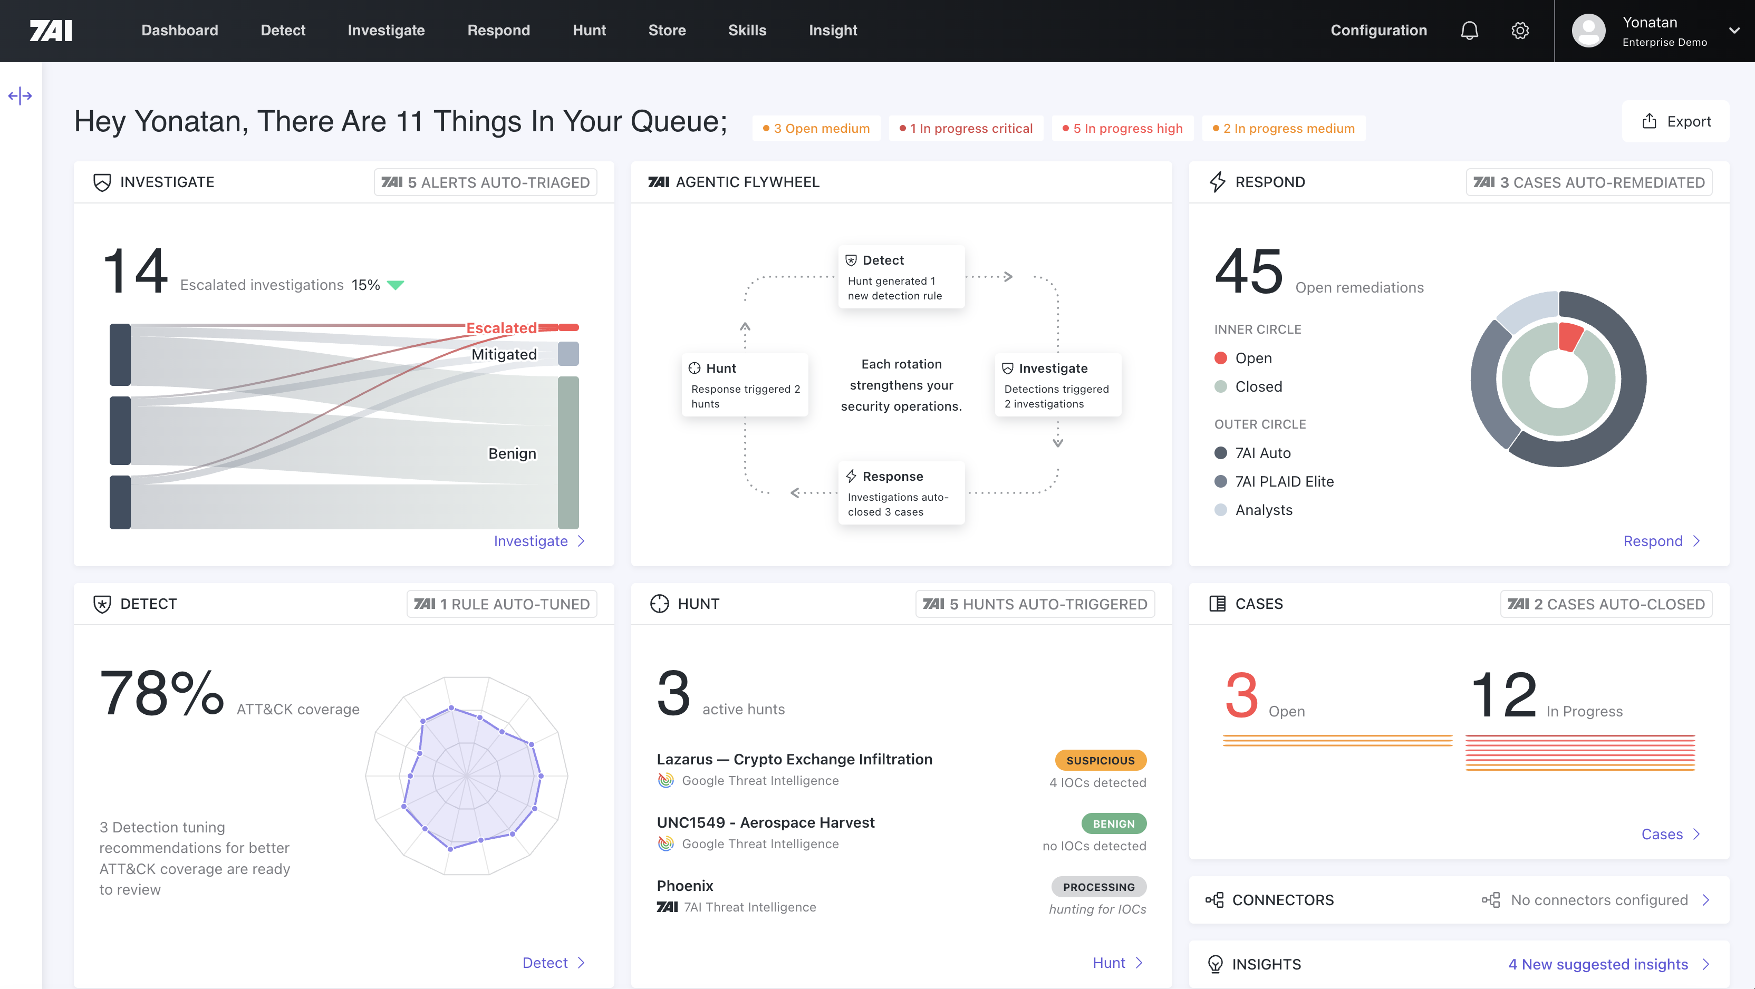This screenshot has height=989, width=1755.
Task: Open the settings gear icon
Action: [x=1520, y=31]
